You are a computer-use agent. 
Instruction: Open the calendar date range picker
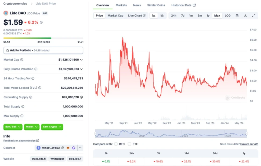(237, 16)
